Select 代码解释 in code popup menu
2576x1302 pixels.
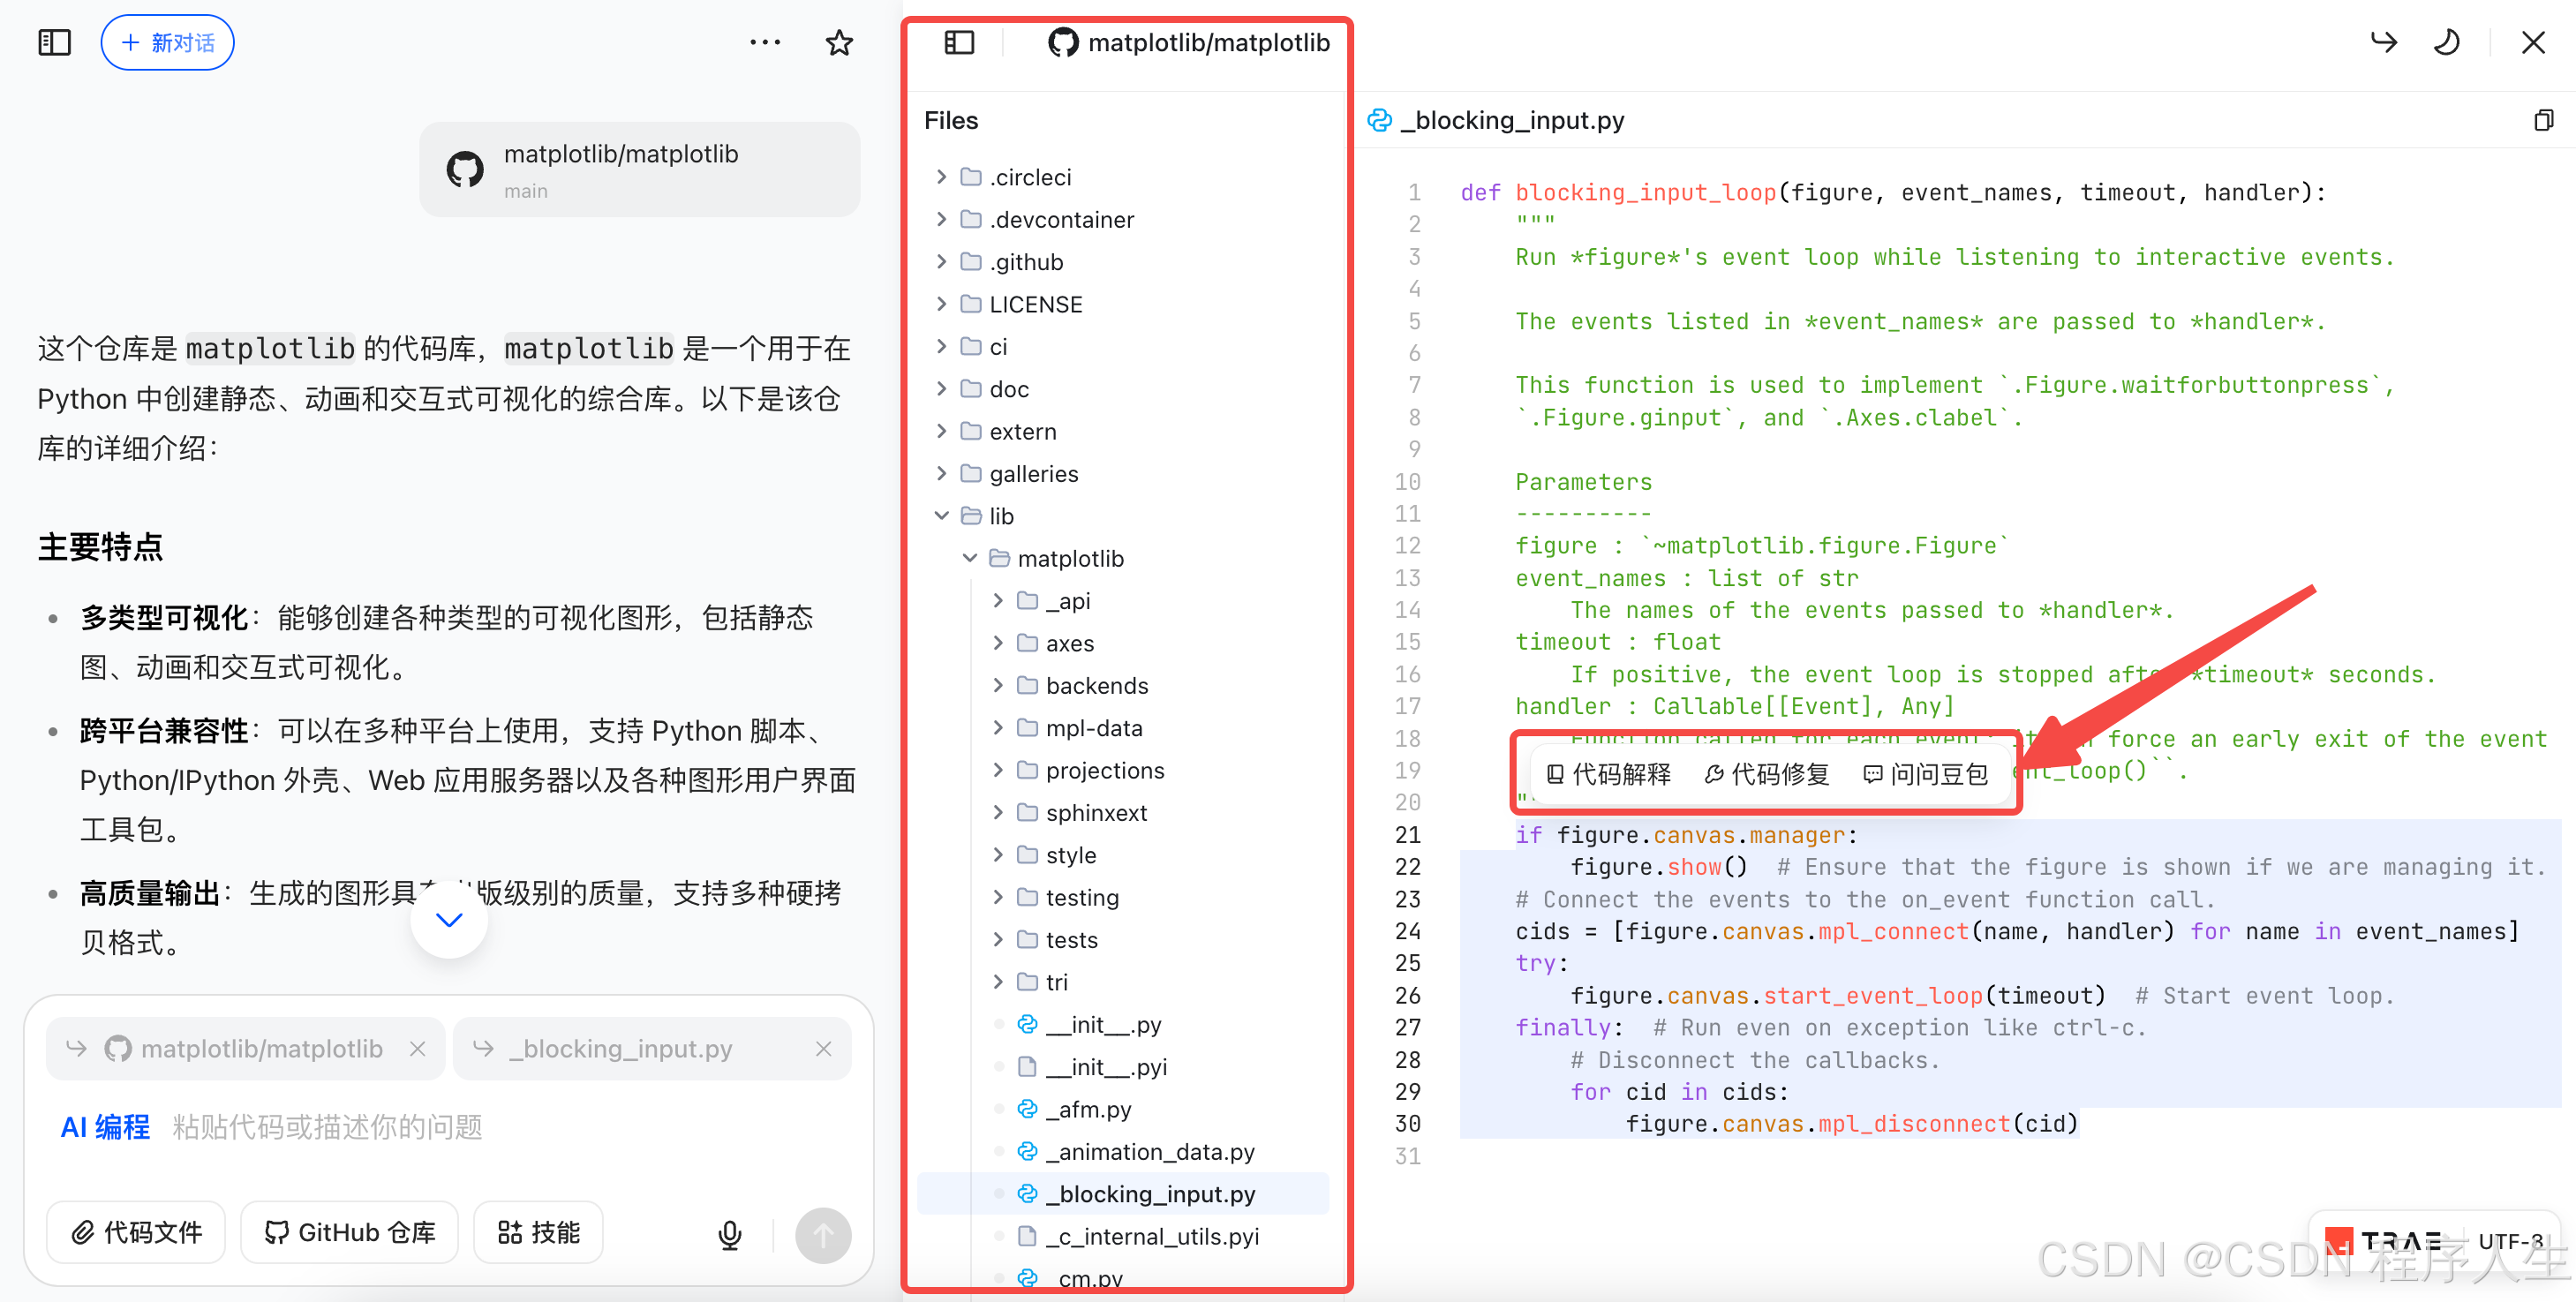pos(1609,774)
